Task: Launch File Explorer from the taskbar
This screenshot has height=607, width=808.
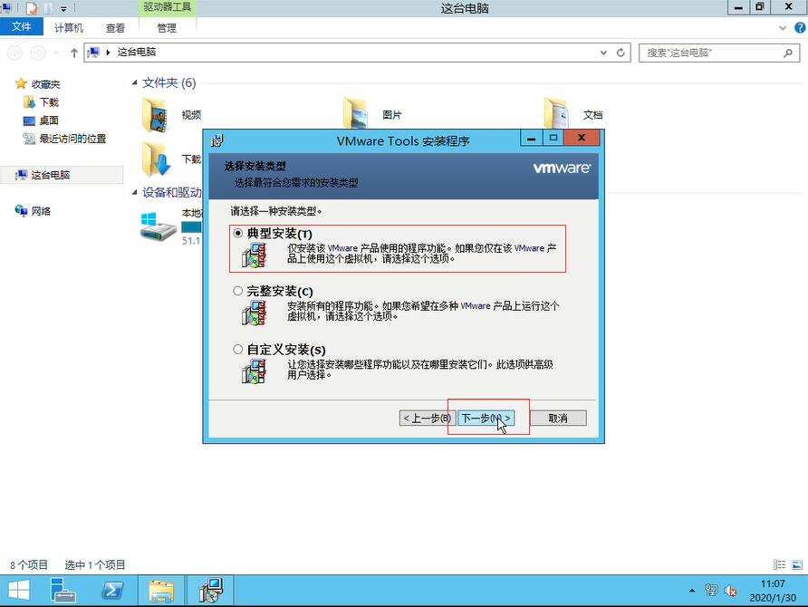Action: coord(162,591)
